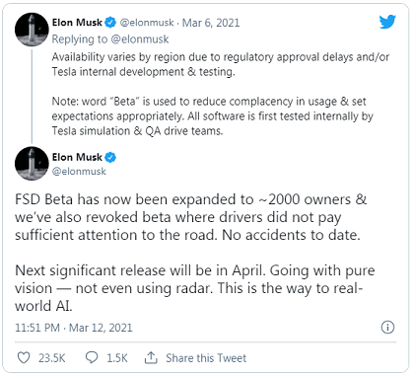Open the Mar 6, 2021 tweet date link

[x=211, y=23]
